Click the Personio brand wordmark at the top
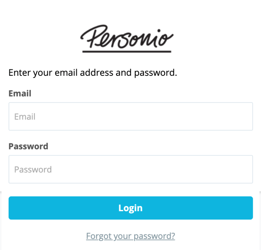The width and height of the screenshot is (261, 250). coord(127,37)
